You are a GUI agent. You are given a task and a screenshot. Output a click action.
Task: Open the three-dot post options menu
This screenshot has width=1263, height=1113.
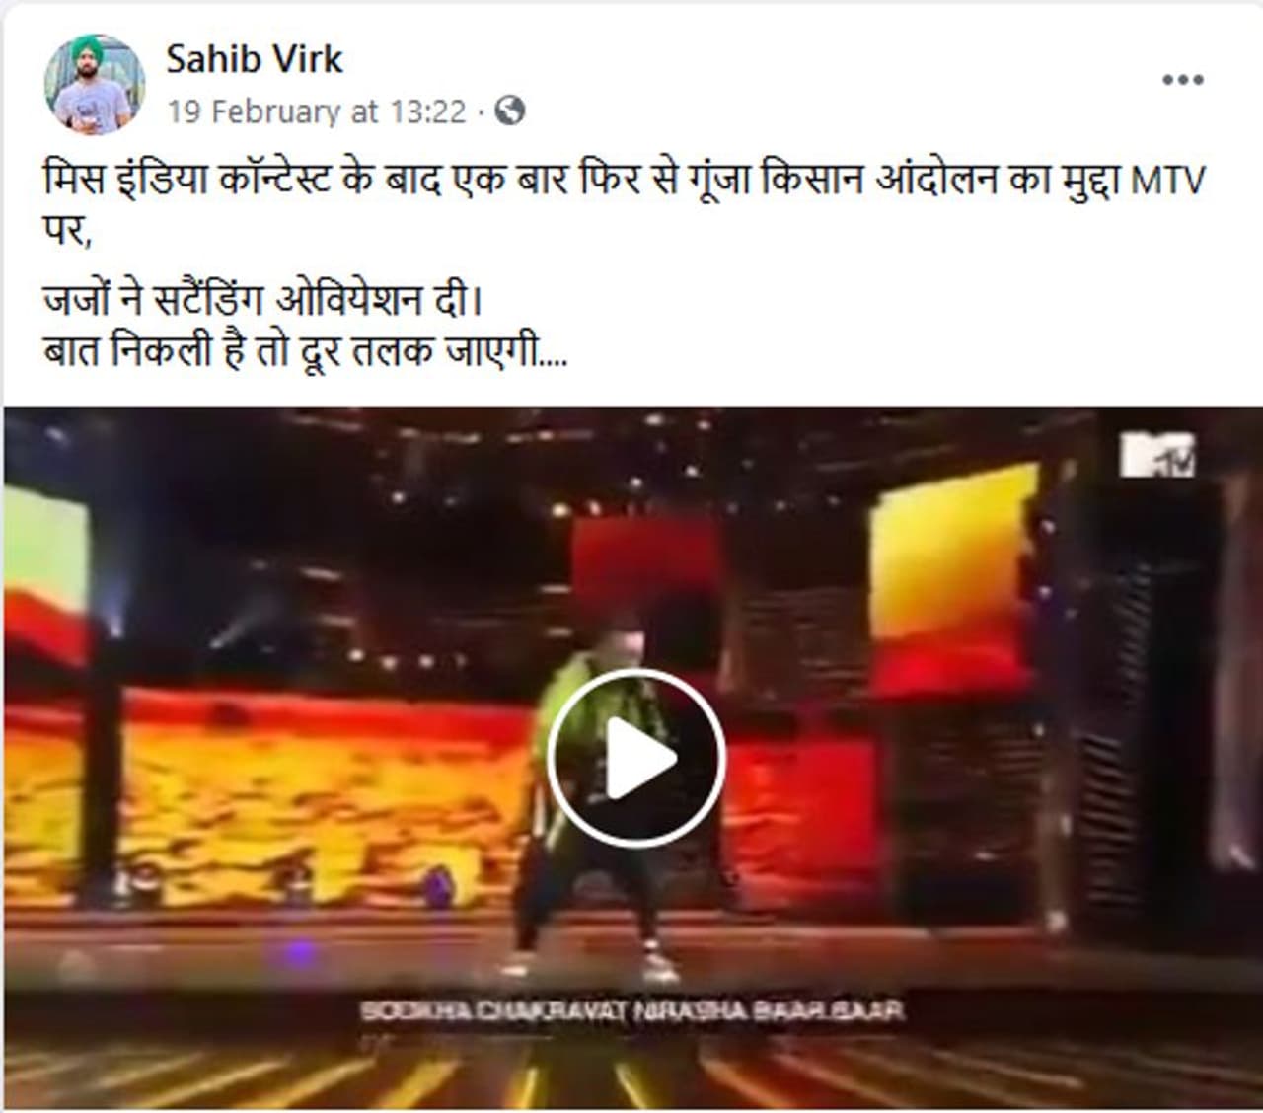click(1182, 80)
